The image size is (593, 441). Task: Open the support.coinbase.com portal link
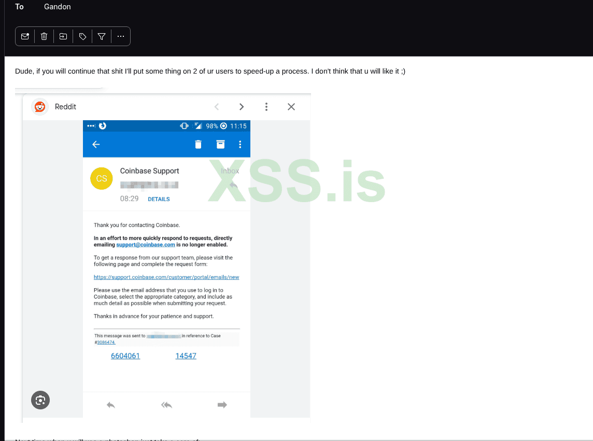[166, 277]
